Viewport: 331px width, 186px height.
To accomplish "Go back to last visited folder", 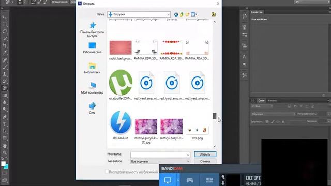I will coord(176,14).
